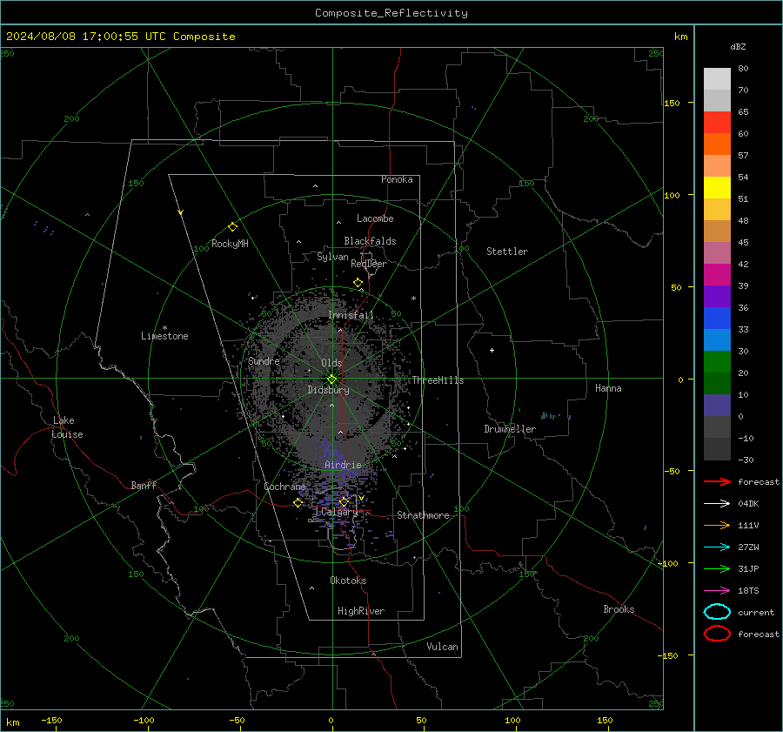Select the Innisfail label
Image resolution: width=783 pixels, height=732 pixels.
pyautogui.click(x=351, y=315)
